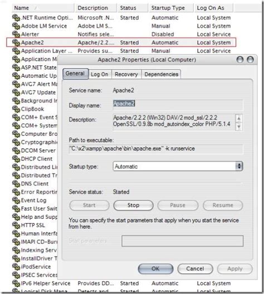Screen dimensions: 264x294
Task: Click the Computer Bro... service gear icon
Action: click(x=16, y=134)
